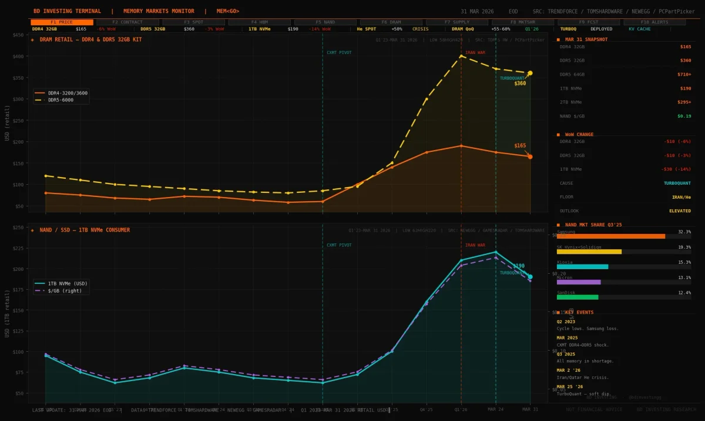The image size is (705, 421).
Task: Click the 2TB NVMe $295+ snapshot row
Action: 625,102
